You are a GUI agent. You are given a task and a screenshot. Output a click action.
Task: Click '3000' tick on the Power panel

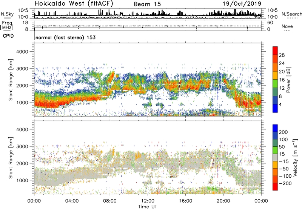22,69
